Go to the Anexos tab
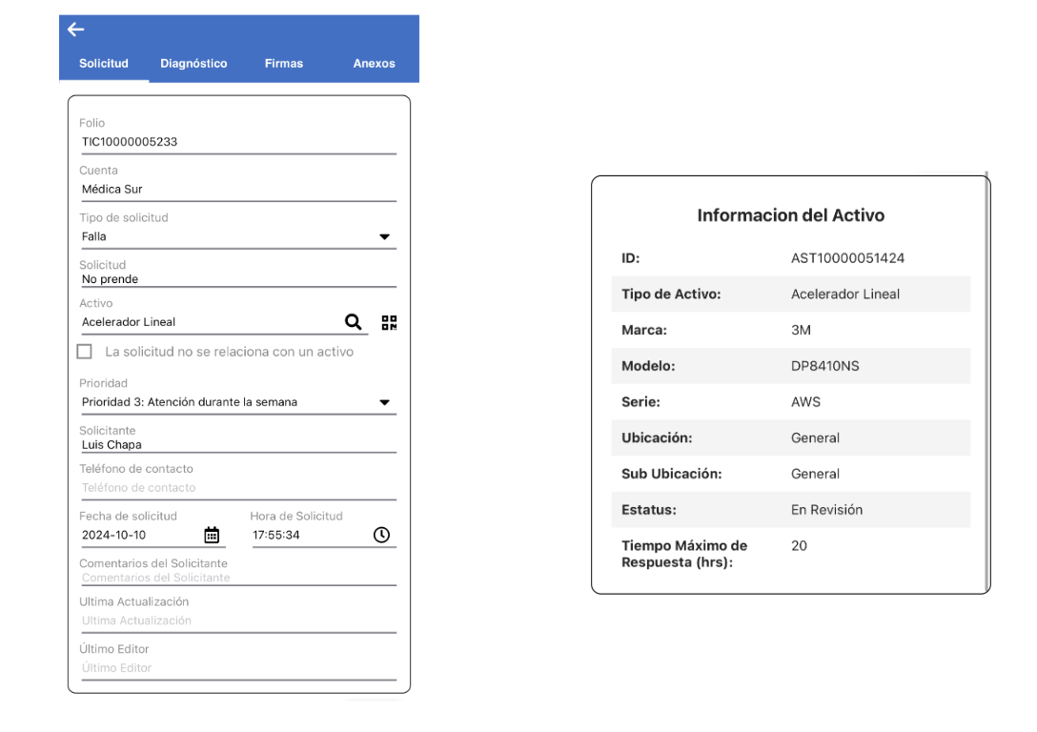1037x732 pixels. 374,64
